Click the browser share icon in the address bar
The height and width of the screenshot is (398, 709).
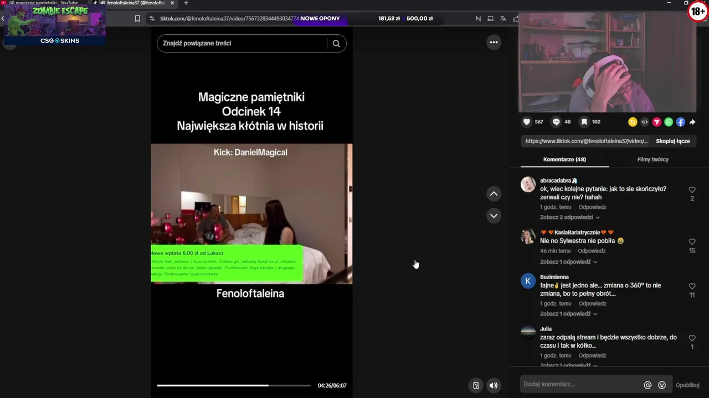[515, 19]
